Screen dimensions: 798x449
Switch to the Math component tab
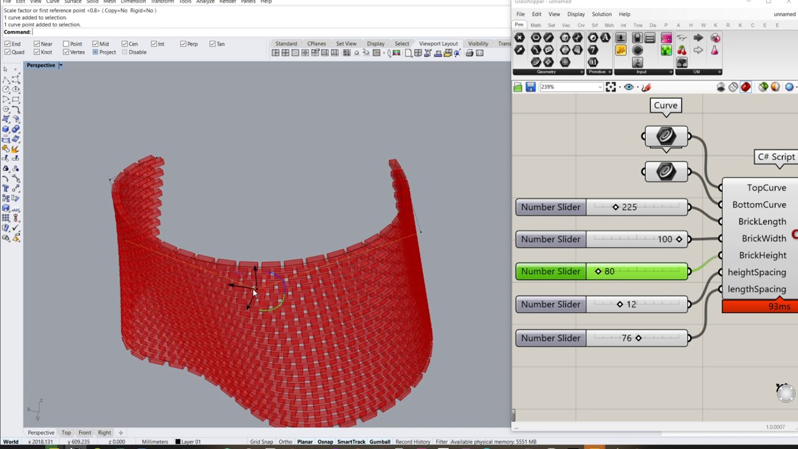[536, 25]
